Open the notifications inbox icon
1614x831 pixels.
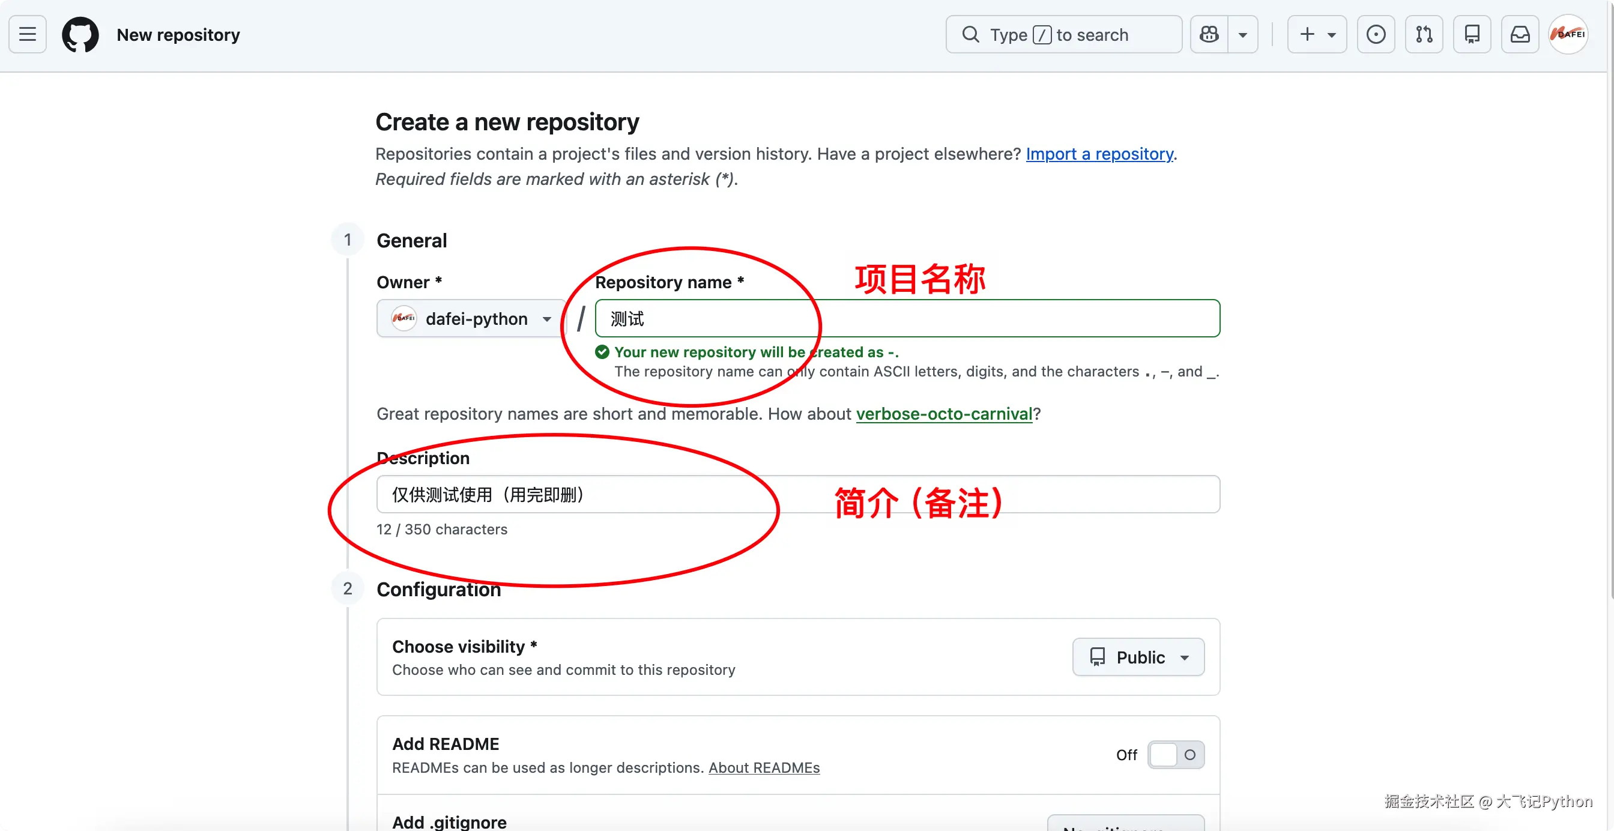coord(1519,34)
